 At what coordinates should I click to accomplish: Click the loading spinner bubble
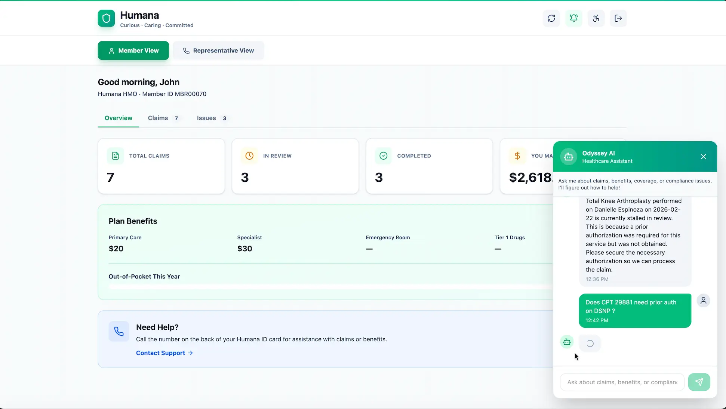[x=590, y=344]
